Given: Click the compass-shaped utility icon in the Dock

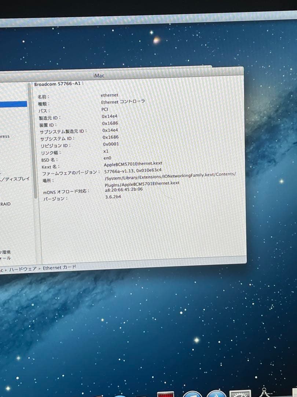Looking at the screenshot, I should [x=265, y=393].
